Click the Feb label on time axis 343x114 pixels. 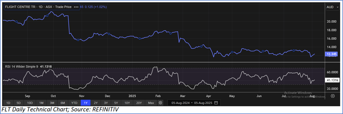pos(158,96)
